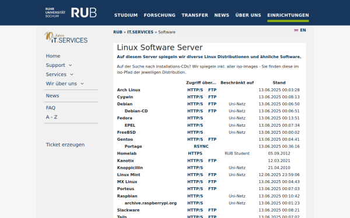Open Wir über uns in sidebar
This screenshot has width=350, height=218.
(x=61, y=84)
